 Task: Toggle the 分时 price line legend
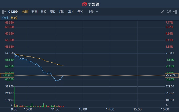pyautogui.click(x=5, y=18)
